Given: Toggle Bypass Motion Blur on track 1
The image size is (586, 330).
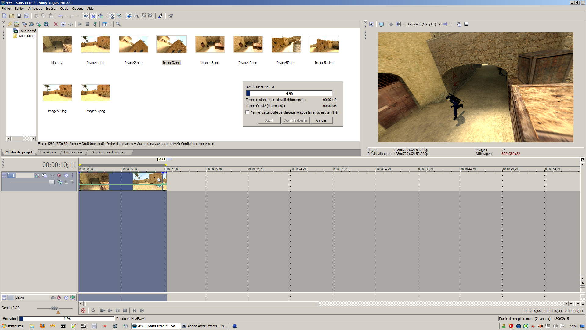Looking at the screenshot, I should point(37,175).
